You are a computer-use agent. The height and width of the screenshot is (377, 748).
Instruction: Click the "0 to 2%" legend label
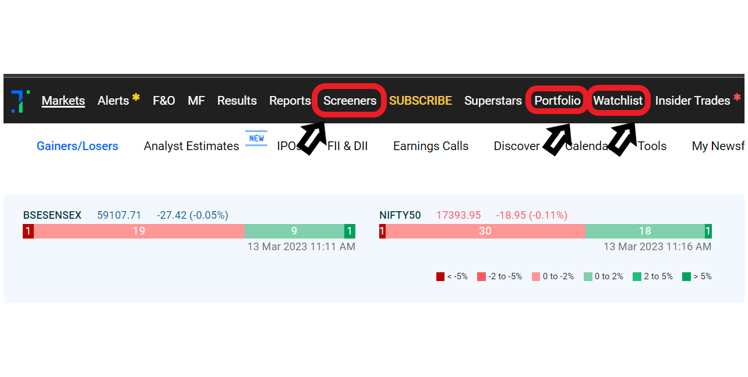(609, 276)
